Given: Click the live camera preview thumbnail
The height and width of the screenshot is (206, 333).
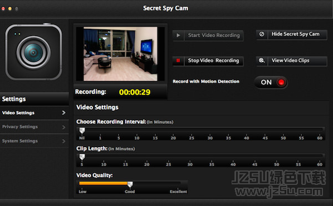Looking at the screenshot, I should (x=120, y=54).
